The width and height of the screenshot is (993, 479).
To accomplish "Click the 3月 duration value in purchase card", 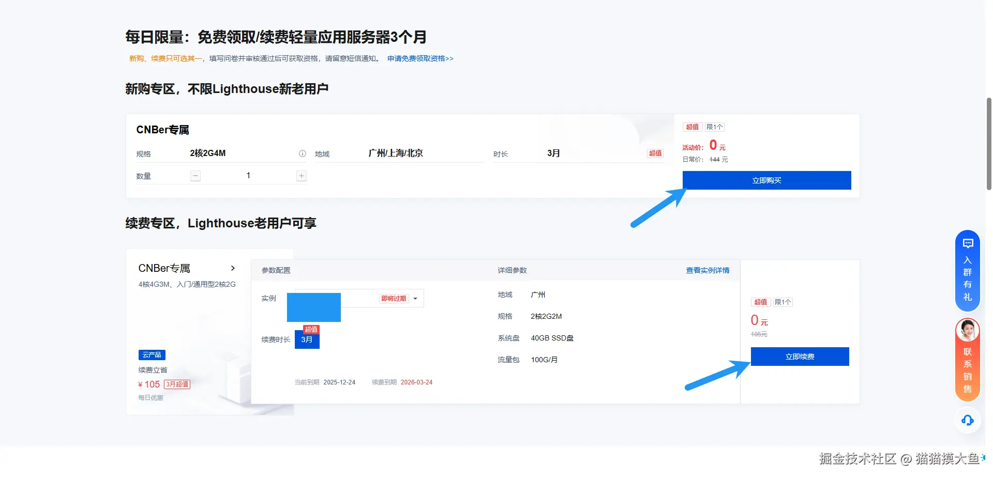I will (x=553, y=153).
